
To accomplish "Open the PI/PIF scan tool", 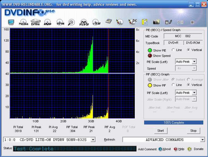I will (84, 23).
